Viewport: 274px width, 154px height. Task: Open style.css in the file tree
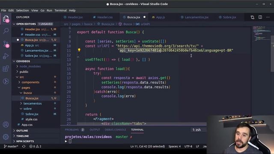(x=36, y=119)
